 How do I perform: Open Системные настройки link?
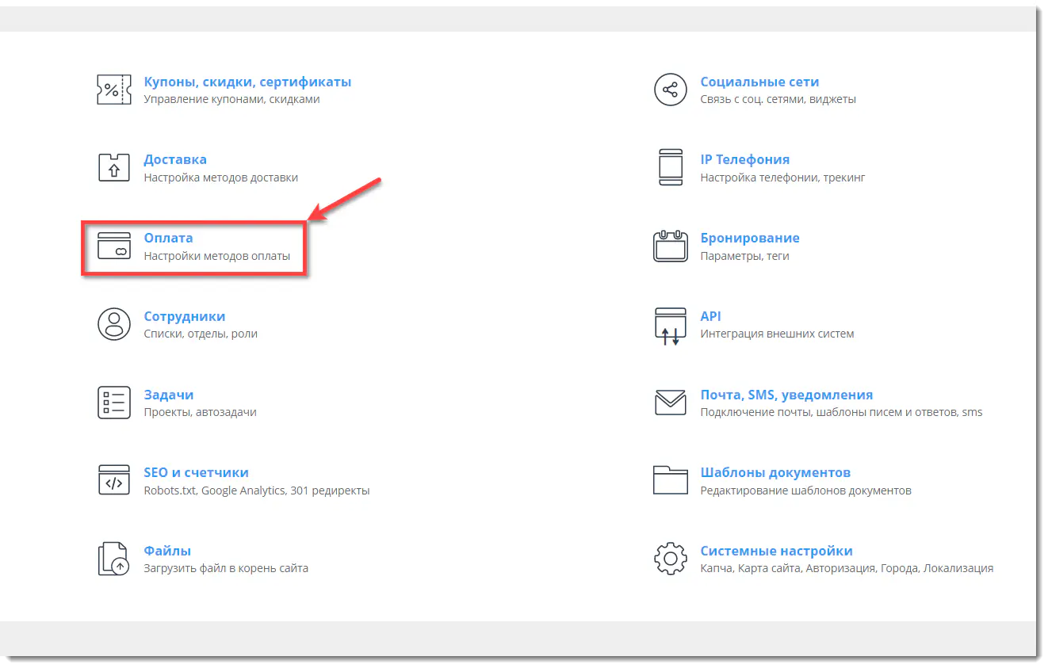tap(776, 551)
